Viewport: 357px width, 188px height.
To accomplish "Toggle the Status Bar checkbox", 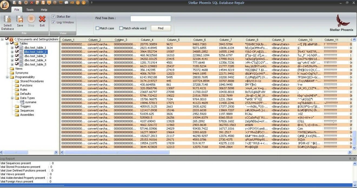I will 53,16.
